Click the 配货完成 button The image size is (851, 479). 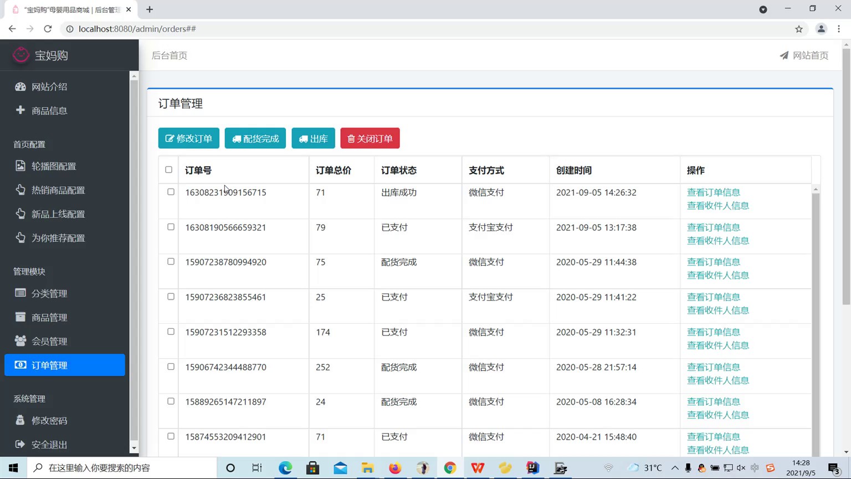pyautogui.click(x=255, y=139)
